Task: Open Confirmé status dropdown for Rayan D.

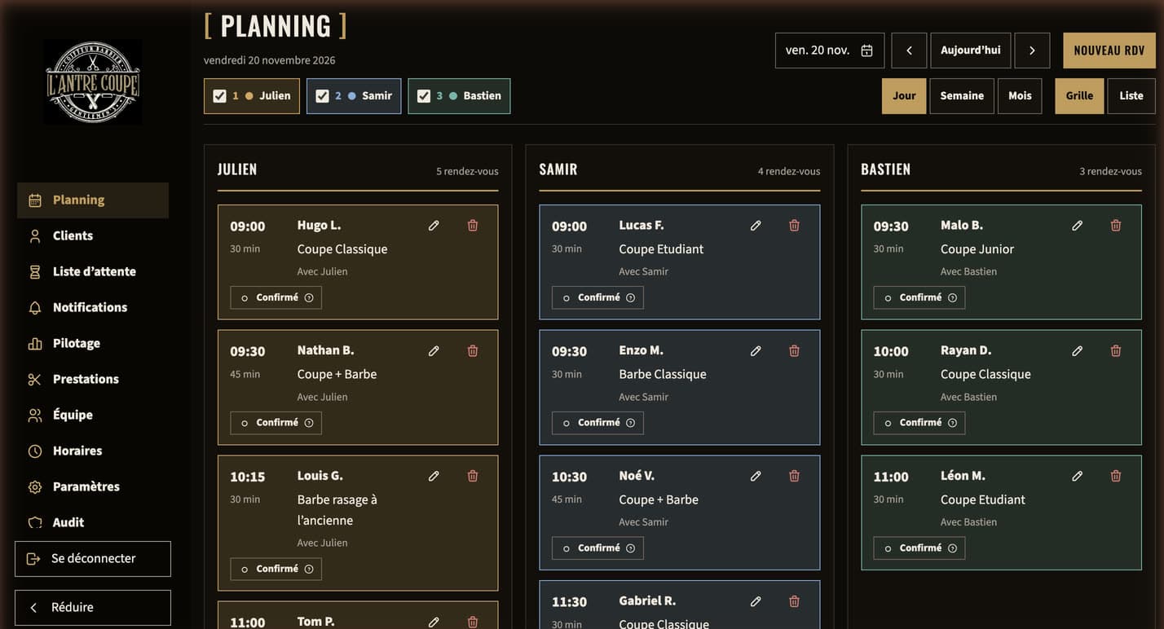Action: [919, 423]
